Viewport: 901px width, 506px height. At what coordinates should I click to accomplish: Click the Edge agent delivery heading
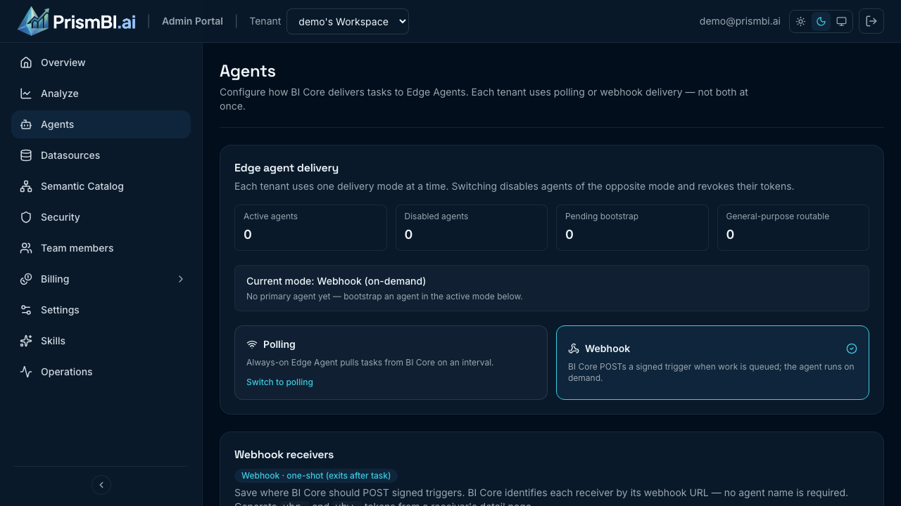pyautogui.click(x=286, y=168)
